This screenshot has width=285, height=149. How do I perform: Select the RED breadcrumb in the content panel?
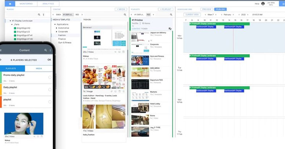click(77, 15)
